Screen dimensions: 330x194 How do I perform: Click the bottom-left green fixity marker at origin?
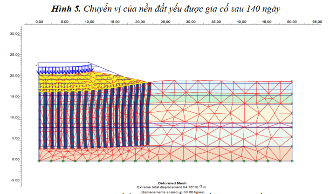click(39, 162)
